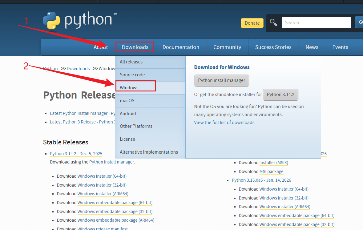Click the Python logo
Viewport: 363px width, 230px height.
coord(80,20)
